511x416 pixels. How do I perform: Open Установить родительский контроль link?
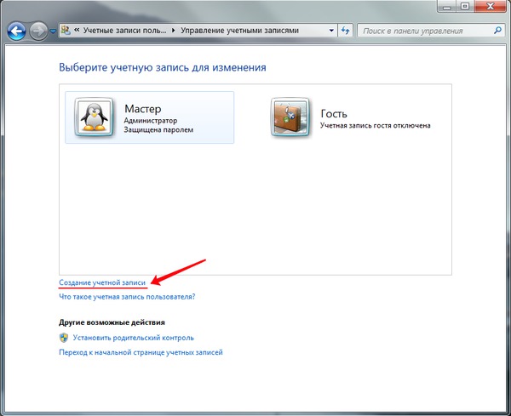(x=134, y=338)
